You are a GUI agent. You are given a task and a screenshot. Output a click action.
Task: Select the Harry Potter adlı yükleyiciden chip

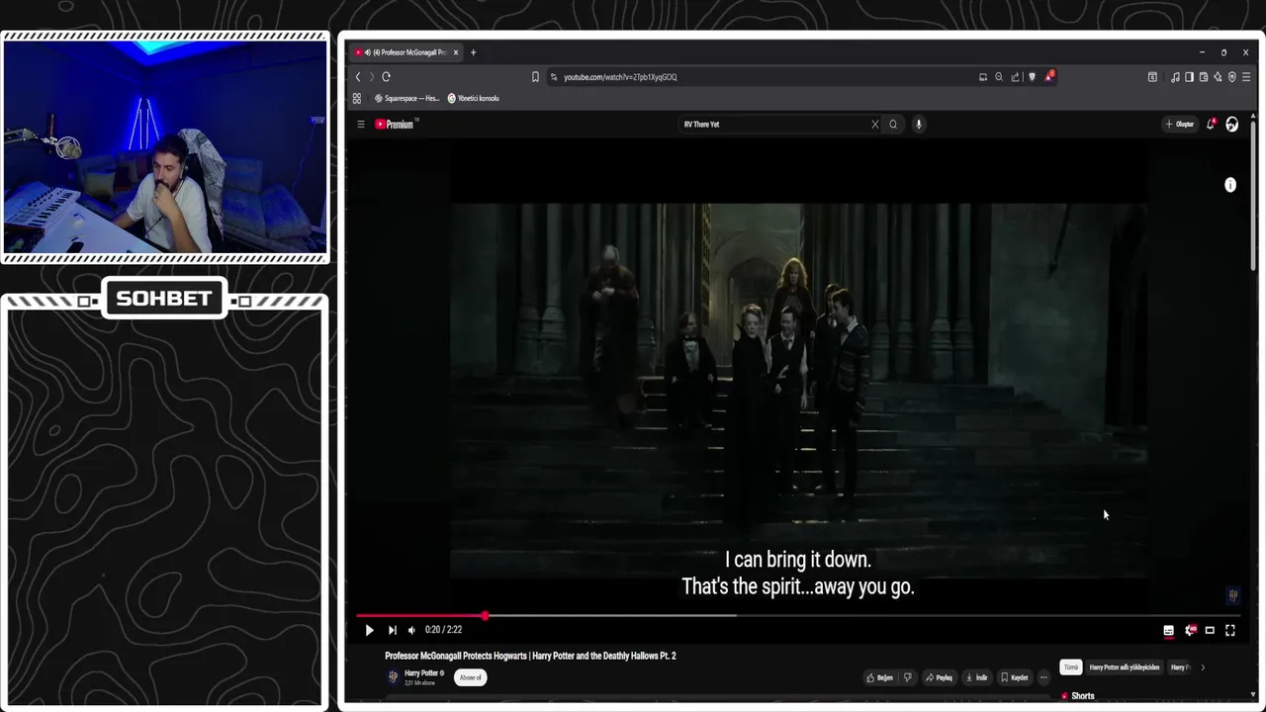(x=1125, y=667)
